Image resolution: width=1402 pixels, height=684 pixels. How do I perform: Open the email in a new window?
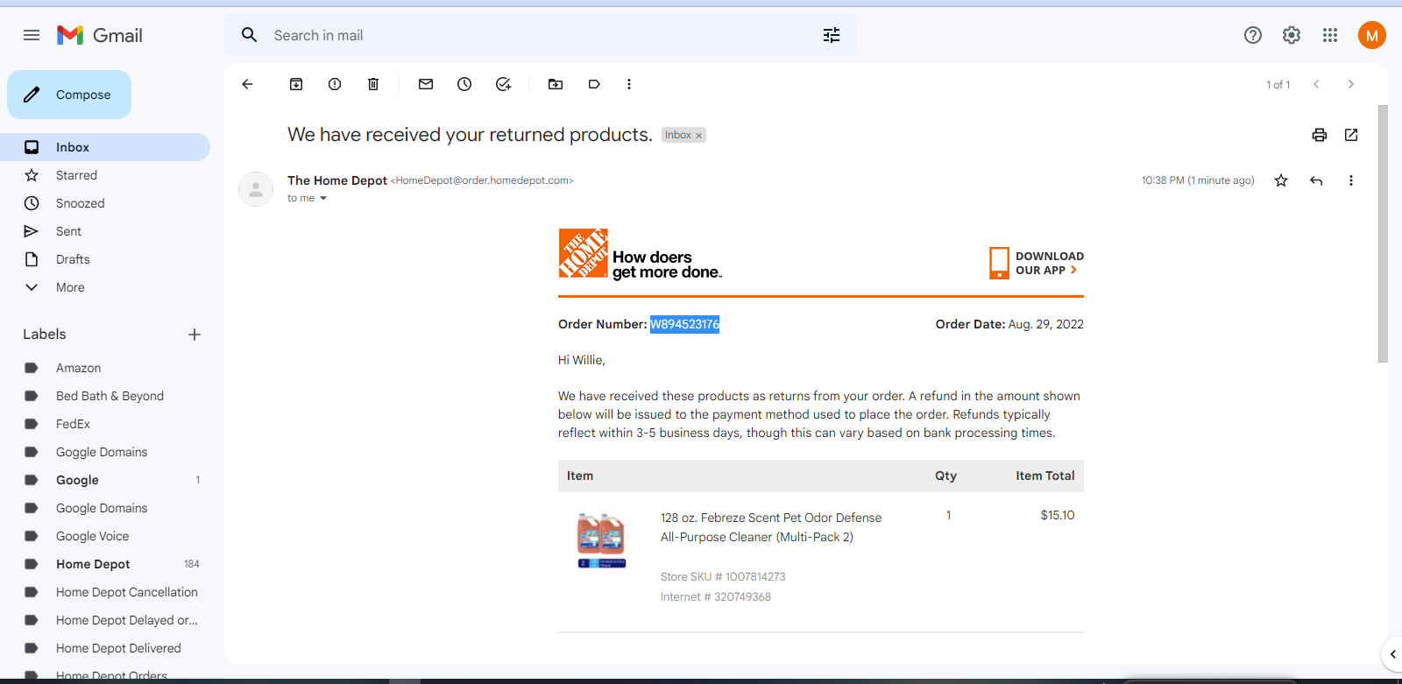click(x=1351, y=135)
